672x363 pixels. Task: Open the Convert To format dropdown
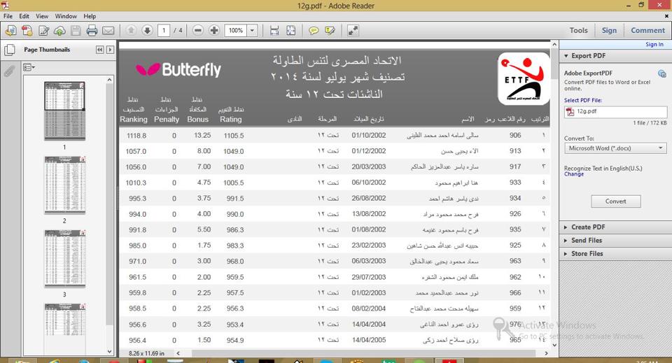615,148
